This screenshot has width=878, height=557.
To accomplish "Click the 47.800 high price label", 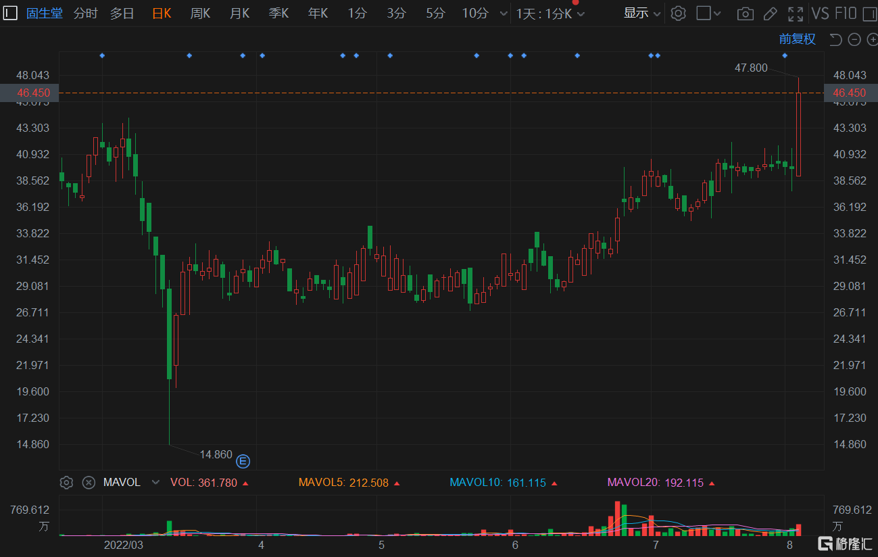I will (x=751, y=68).
